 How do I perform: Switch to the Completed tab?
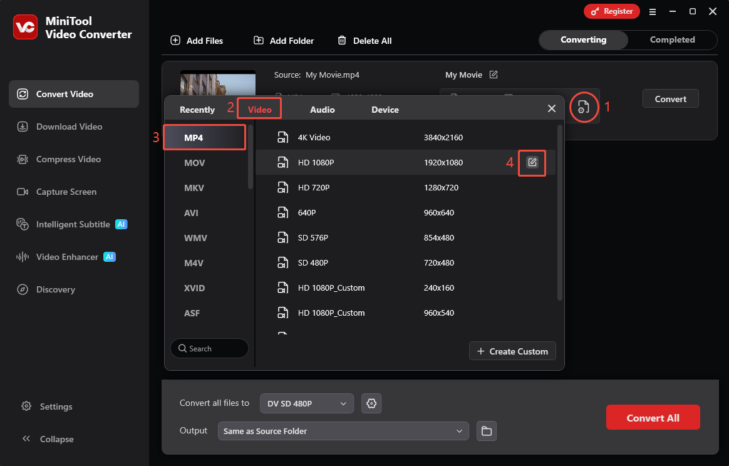[x=672, y=40]
